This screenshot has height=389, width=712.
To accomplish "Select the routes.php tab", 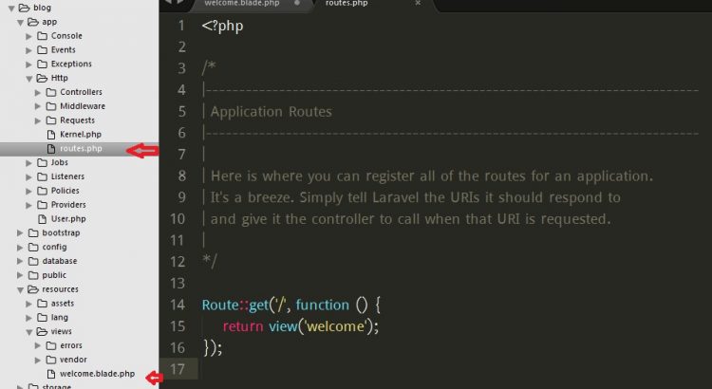I will point(346,4).
